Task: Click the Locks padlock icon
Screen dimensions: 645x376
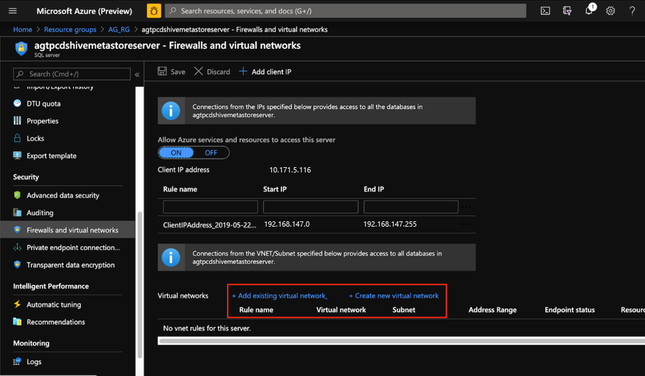Action: point(17,138)
